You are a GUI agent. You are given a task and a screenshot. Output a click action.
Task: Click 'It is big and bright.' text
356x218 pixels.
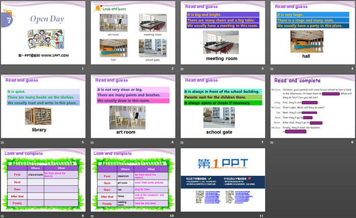[x=204, y=15]
